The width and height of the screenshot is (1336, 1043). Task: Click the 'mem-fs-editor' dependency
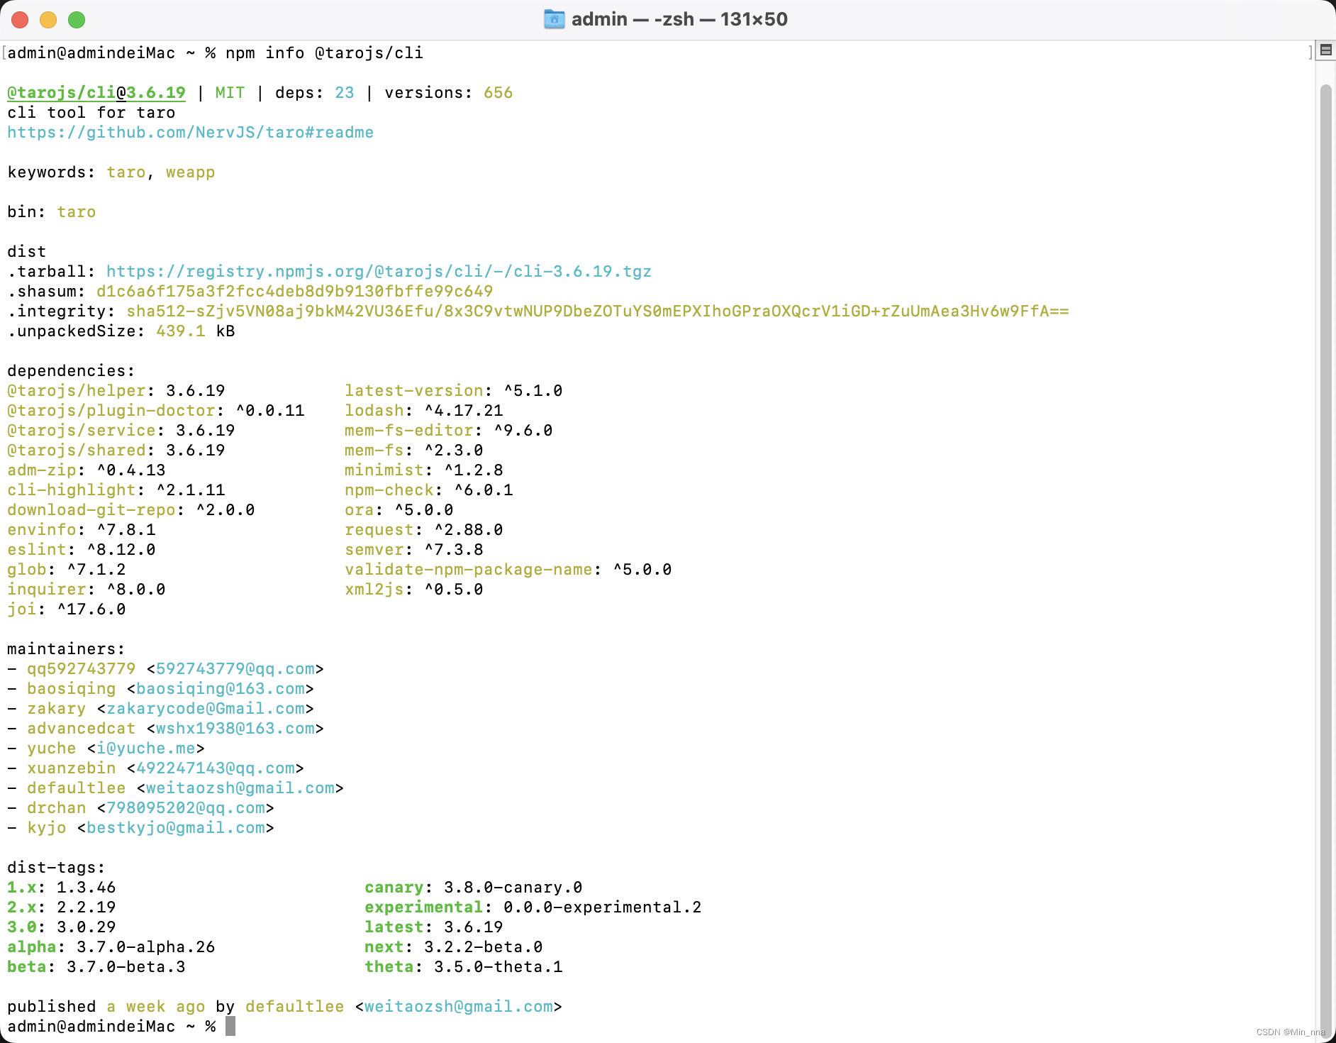[409, 431]
